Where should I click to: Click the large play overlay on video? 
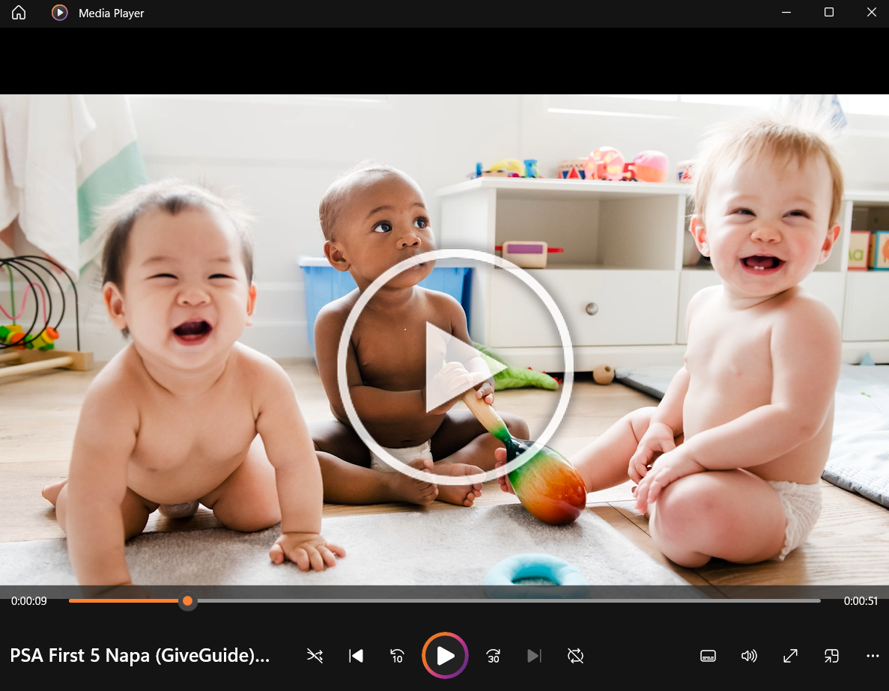455,367
